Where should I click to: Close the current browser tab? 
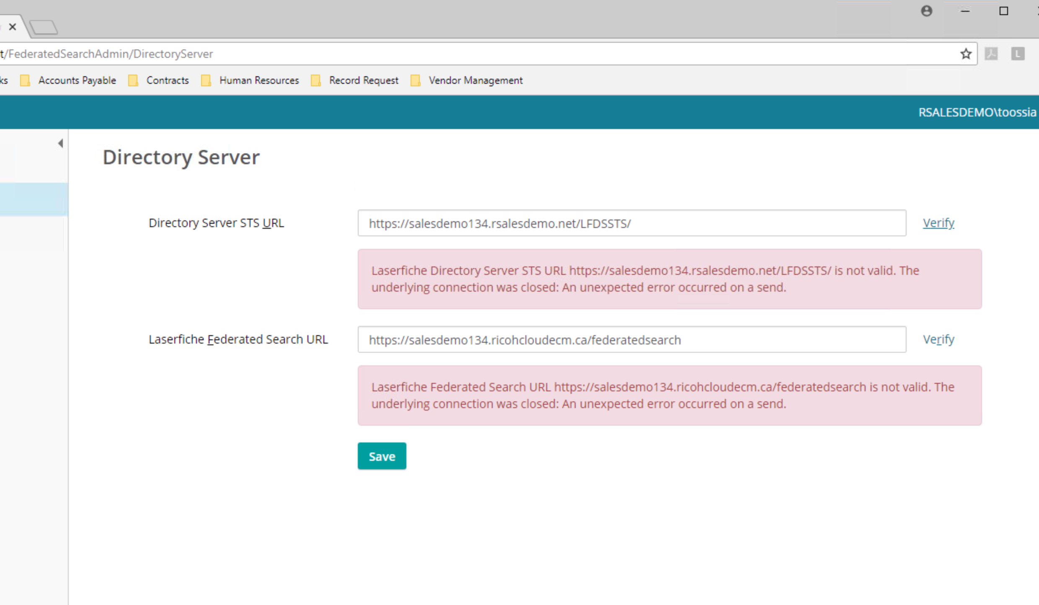[x=13, y=27]
